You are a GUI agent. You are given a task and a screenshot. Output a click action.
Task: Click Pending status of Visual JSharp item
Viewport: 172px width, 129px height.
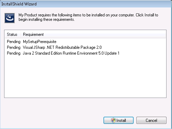[x=14, y=47]
